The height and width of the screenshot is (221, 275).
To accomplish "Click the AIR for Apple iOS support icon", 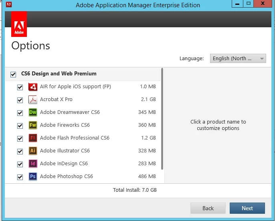I will tap(33, 87).
